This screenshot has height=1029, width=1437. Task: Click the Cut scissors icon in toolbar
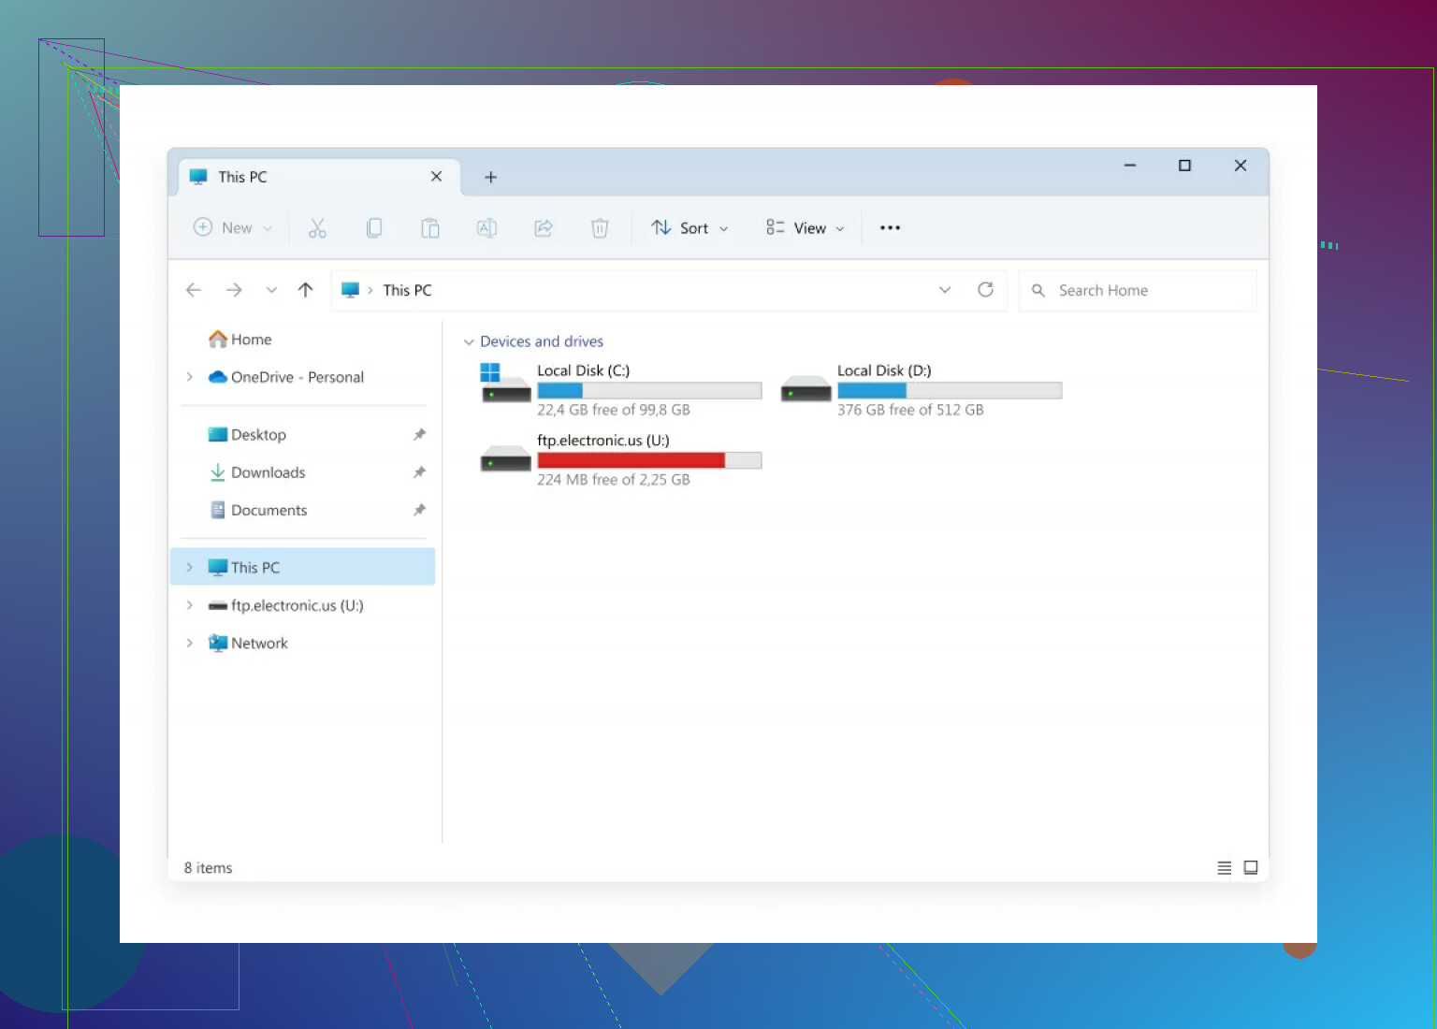(x=317, y=228)
